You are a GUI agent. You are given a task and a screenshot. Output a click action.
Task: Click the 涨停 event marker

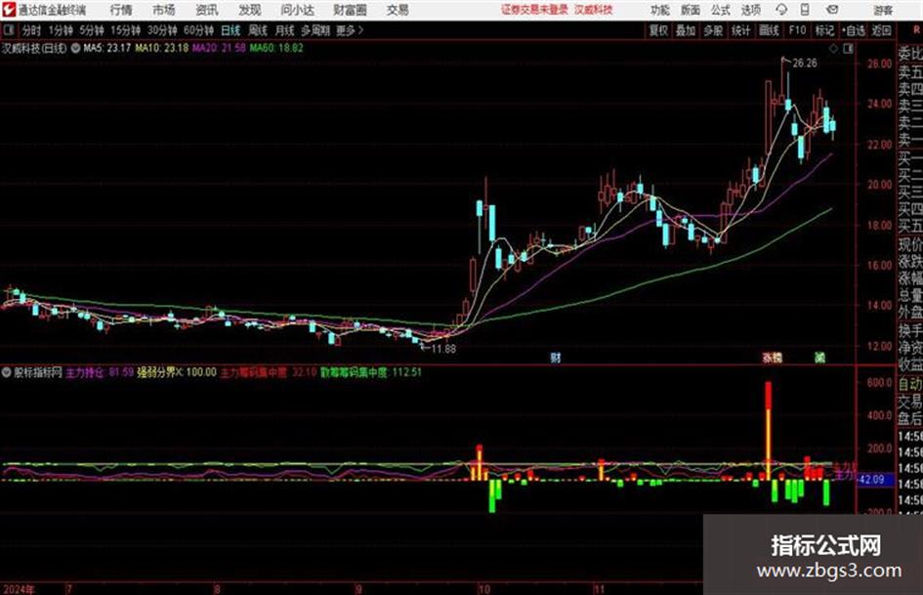(772, 357)
